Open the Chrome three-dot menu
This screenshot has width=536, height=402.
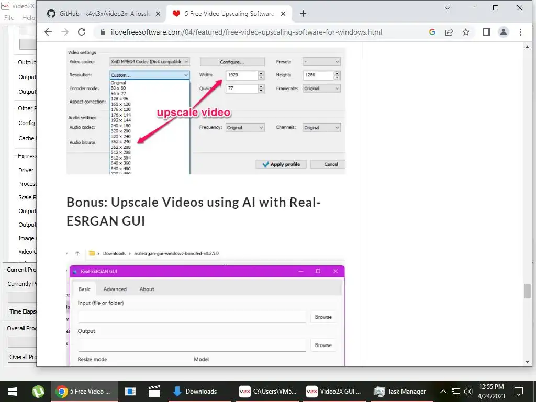(520, 32)
